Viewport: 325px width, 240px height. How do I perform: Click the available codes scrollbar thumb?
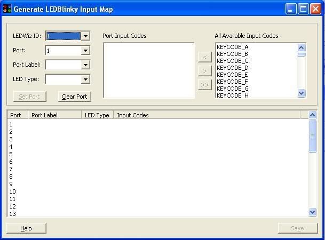301,54
